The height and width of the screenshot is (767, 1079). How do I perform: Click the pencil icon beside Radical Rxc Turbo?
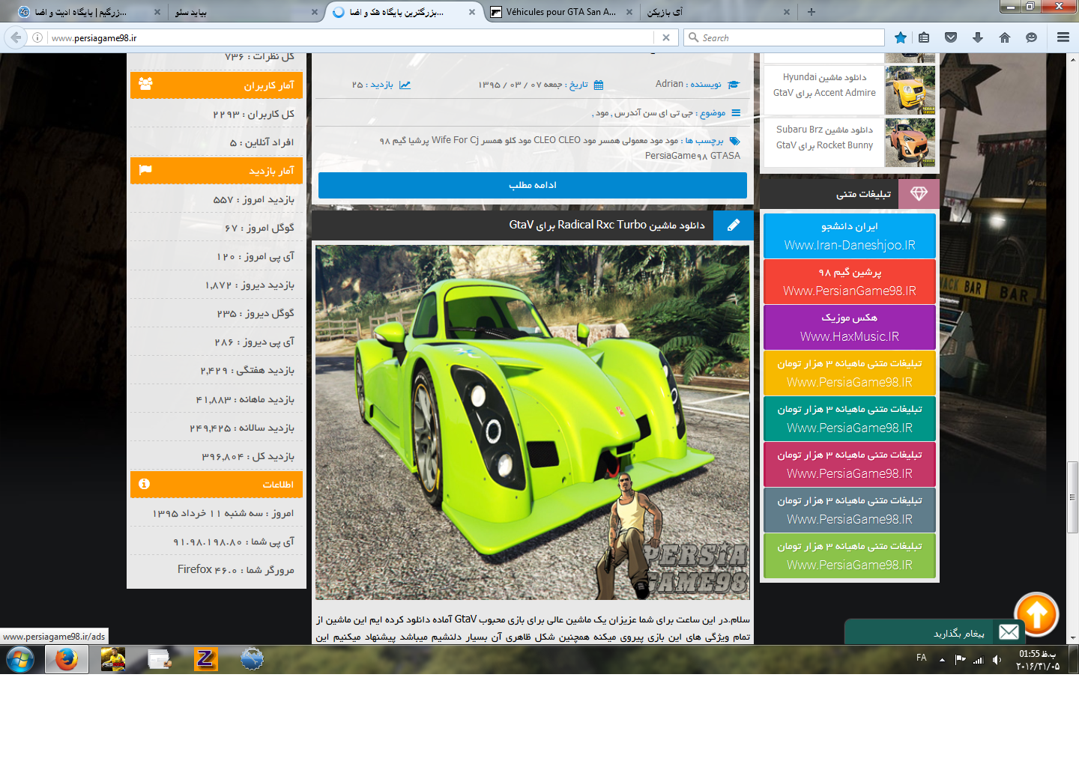pyautogui.click(x=734, y=225)
